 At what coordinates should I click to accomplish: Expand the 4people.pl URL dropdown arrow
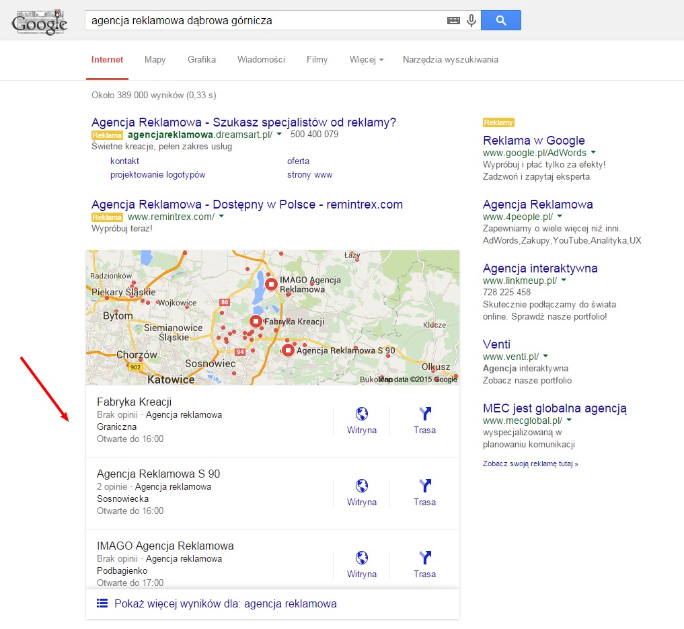[x=560, y=217]
